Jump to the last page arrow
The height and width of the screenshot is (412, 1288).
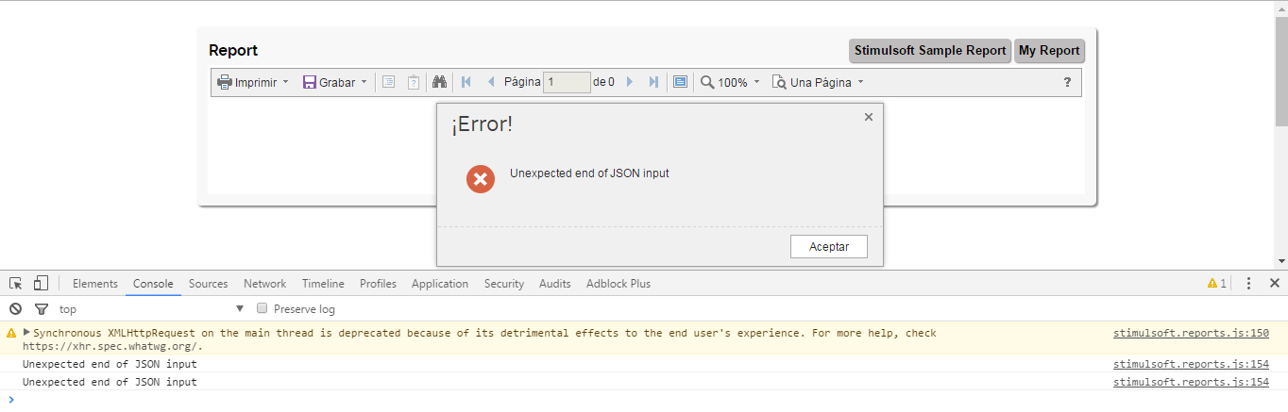653,82
